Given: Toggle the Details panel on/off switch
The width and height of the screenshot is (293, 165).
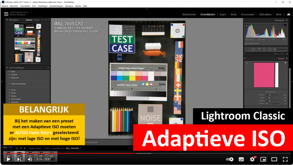Looking at the screenshot, I should 245,58.
